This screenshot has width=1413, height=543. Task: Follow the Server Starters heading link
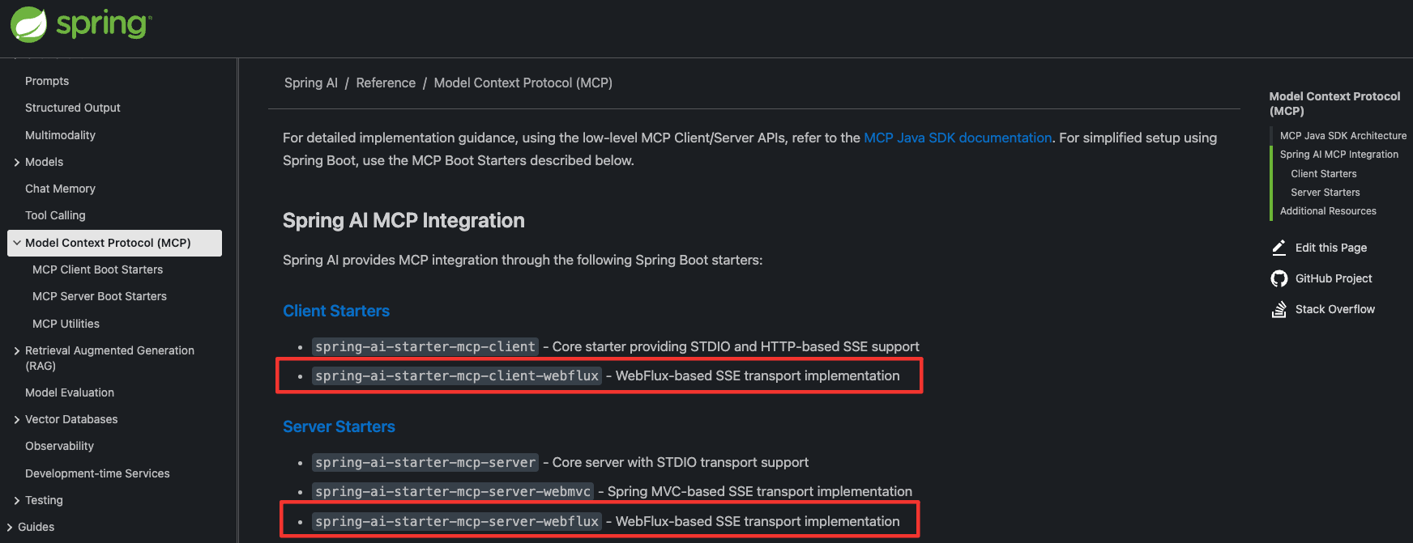pos(339,426)
